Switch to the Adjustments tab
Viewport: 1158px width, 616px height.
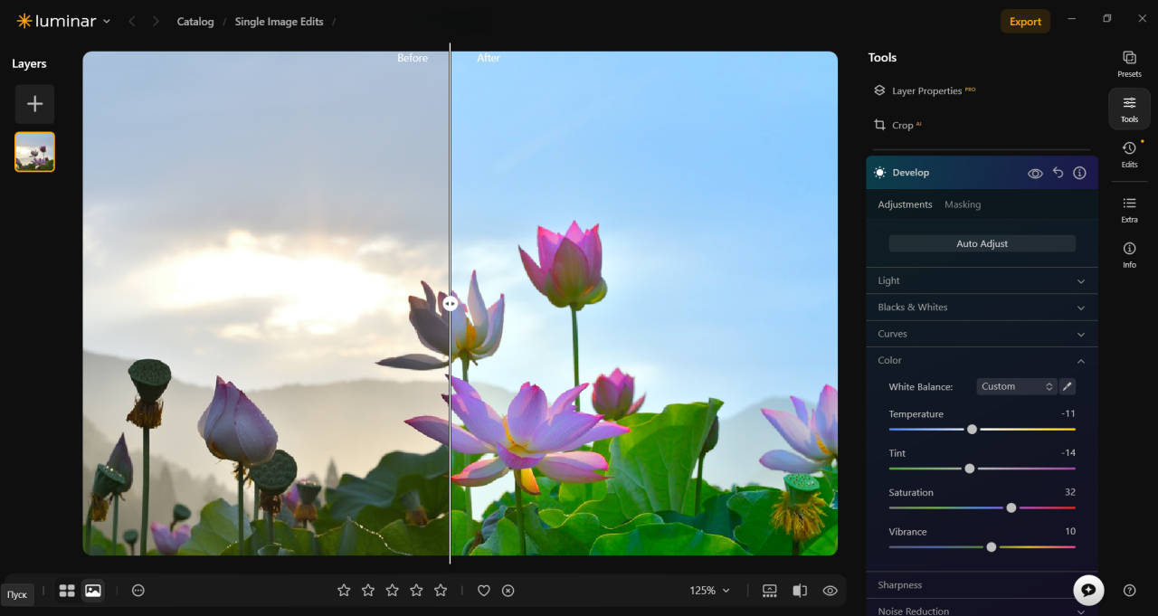point(905,204)
